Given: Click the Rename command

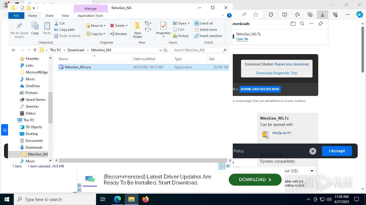Looking at the screenshot, I should pyautogui.click(x=118, y=34).
